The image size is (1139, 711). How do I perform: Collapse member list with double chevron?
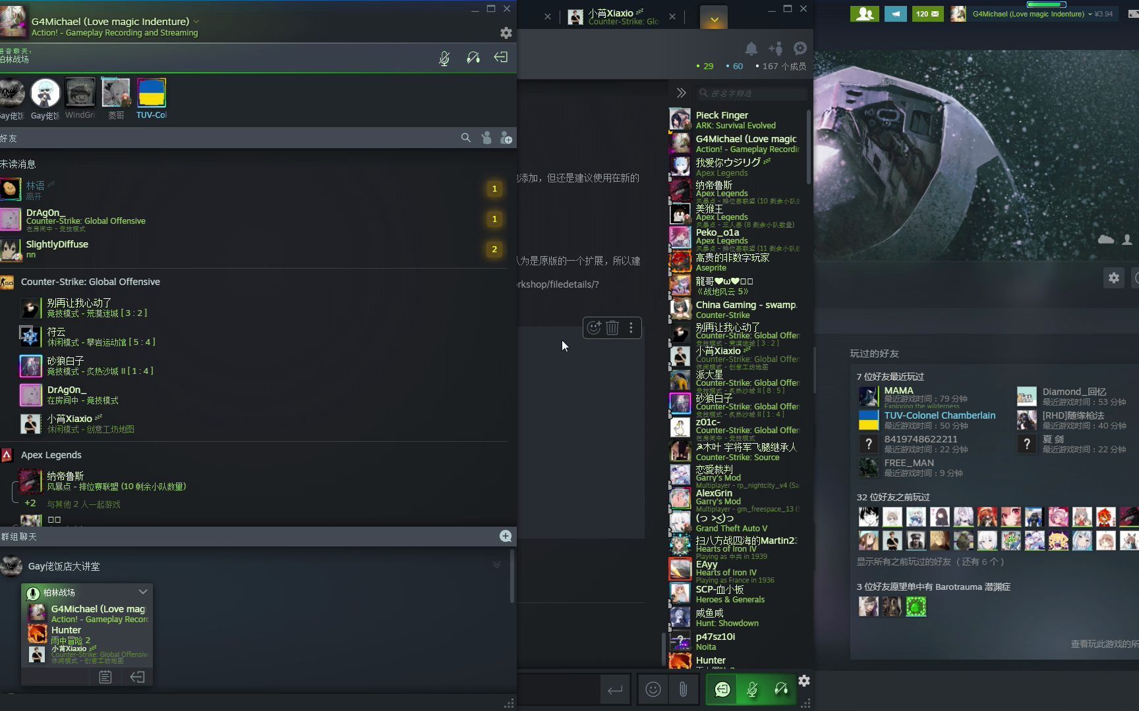(x=682, y=93)
